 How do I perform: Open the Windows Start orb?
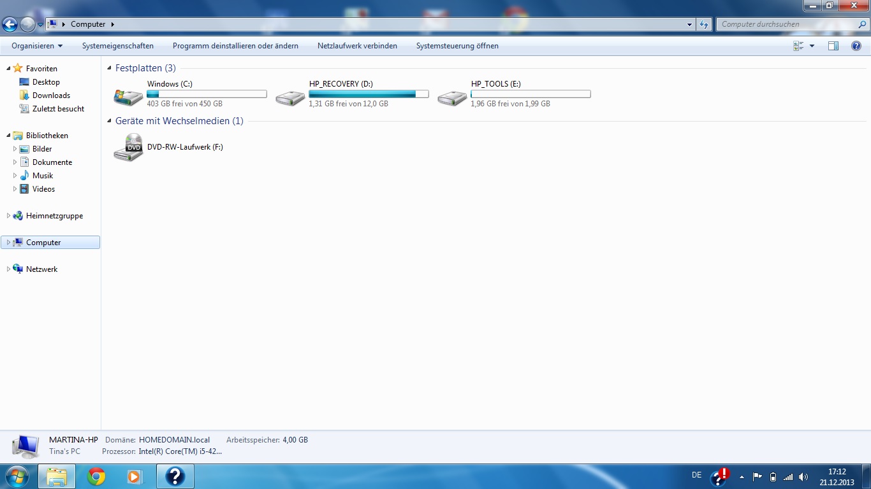pos(17,476)
